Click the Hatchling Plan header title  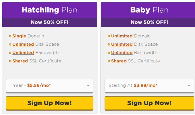click(50, 10)
